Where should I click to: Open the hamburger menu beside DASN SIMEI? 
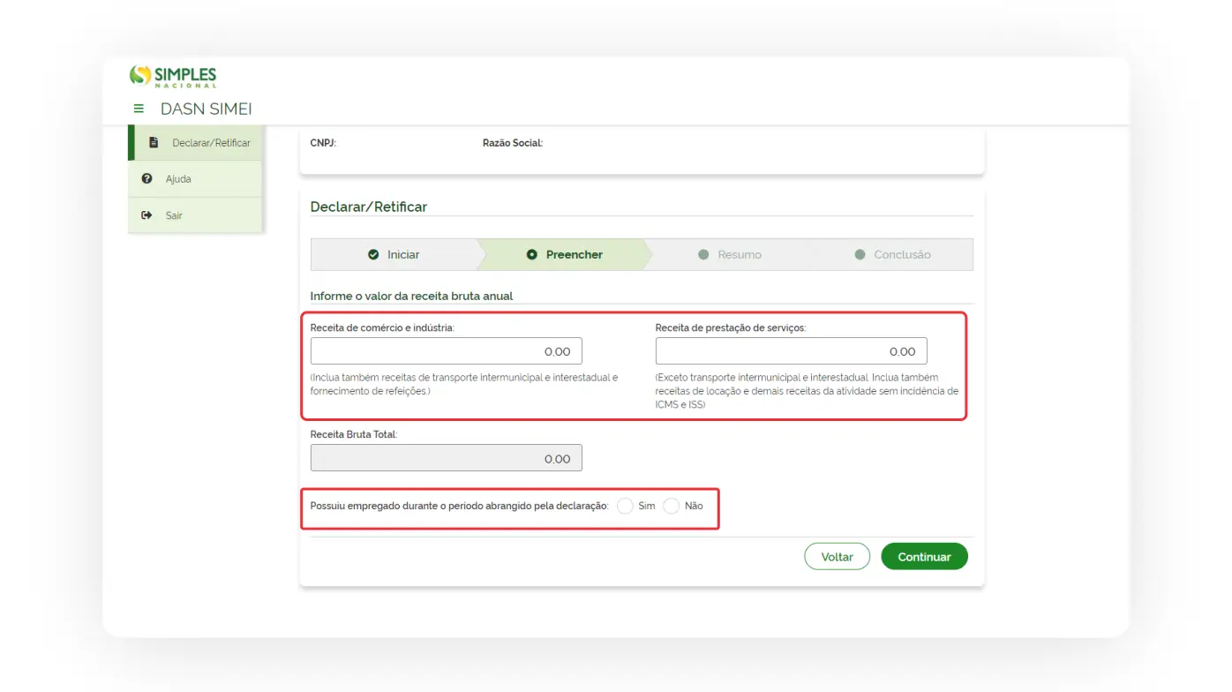139,109
